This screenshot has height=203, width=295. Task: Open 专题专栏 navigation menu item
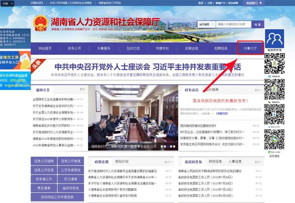click(162, 48)
